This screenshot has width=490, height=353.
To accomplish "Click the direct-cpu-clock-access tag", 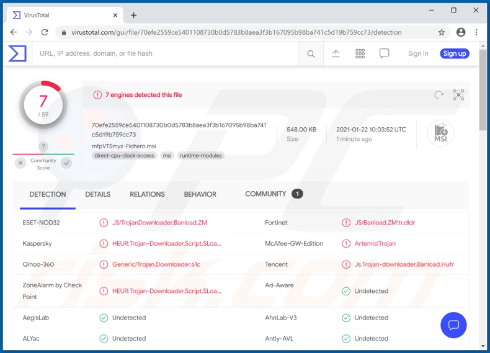I will point(125,156).
